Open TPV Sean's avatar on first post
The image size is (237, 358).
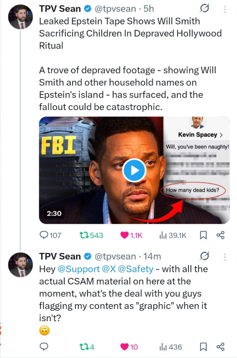click(x=20, y=17)
